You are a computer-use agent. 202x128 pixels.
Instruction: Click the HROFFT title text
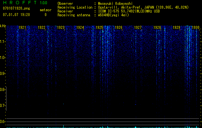coord(20,3)
